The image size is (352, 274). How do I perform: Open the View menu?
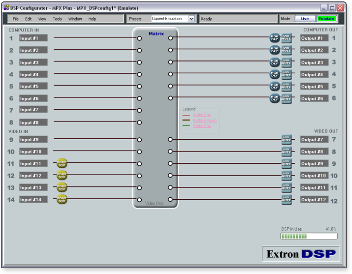click(x=42, y=19)
